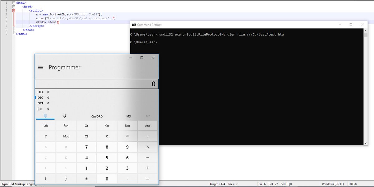The height and width of the screenshot is (187, 374).
Task: Select the bit toggling keypad icon
Action: point(65,116)
